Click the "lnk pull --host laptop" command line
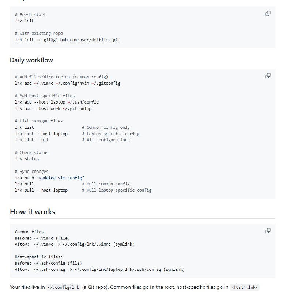 (x=41, y=190)
